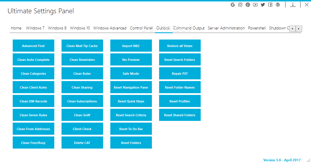
Task: Click the tab strip left arrow
Action: click(293, 29)
